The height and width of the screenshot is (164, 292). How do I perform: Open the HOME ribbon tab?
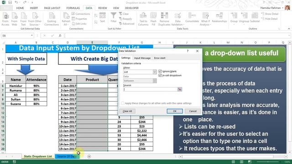pyautogui.click(x=20, y=8)
